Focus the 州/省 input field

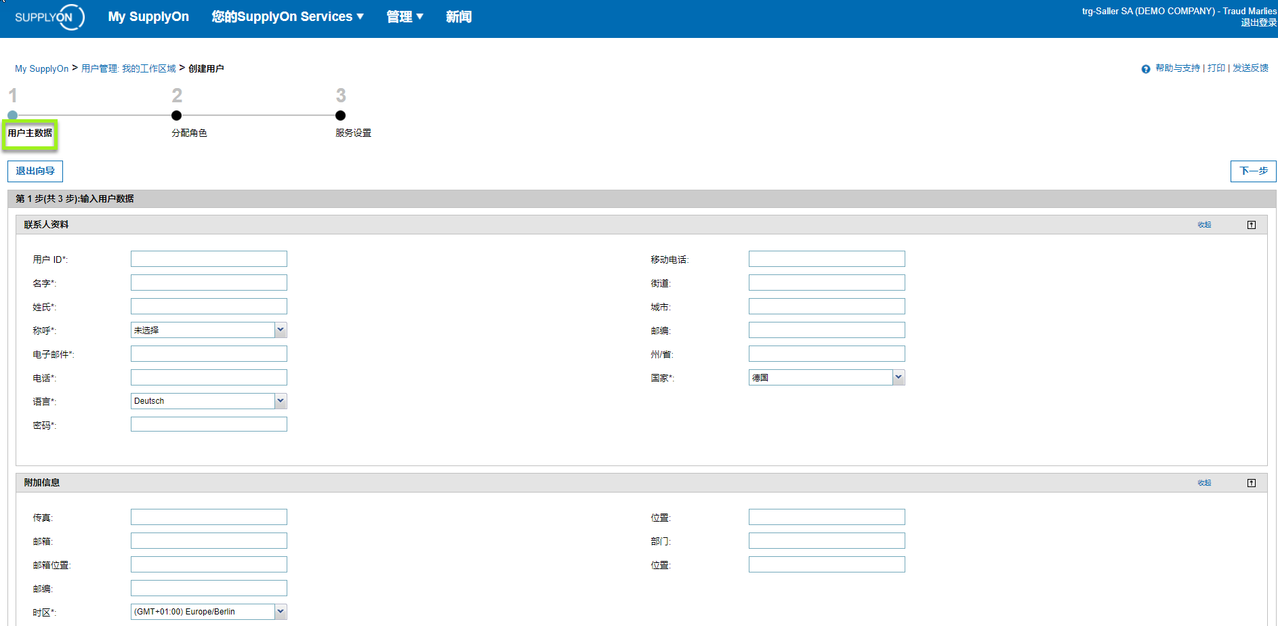827,354
